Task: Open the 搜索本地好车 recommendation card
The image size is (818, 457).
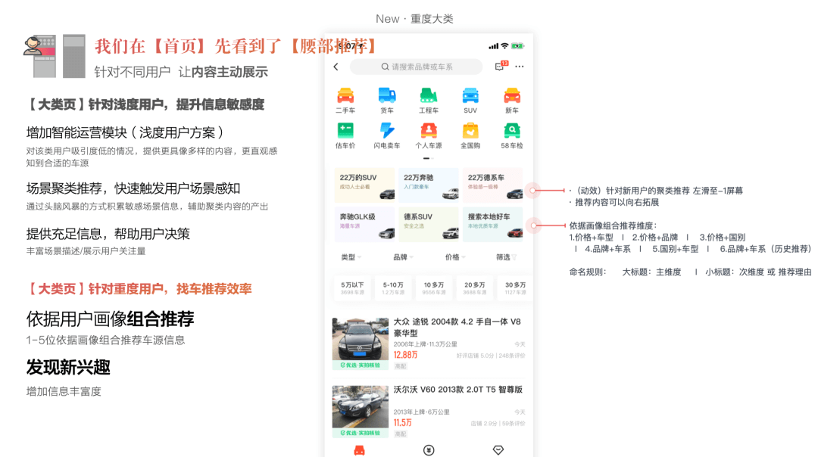Action: [493, 224]
